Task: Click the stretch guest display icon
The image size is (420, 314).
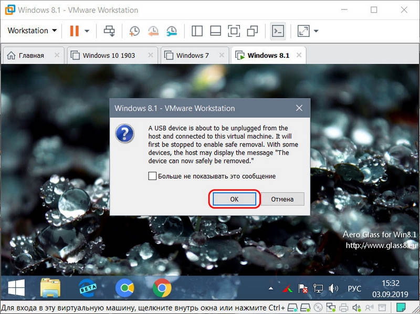Action: tap(303, 31)
